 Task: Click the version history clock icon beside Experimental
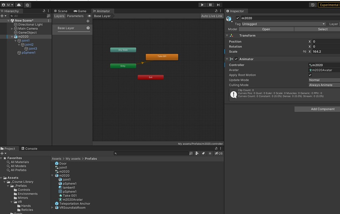coord(312,5)
